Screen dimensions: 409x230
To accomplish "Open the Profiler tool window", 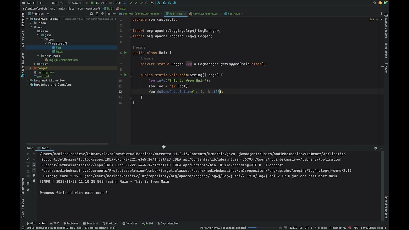I will 110,223.
